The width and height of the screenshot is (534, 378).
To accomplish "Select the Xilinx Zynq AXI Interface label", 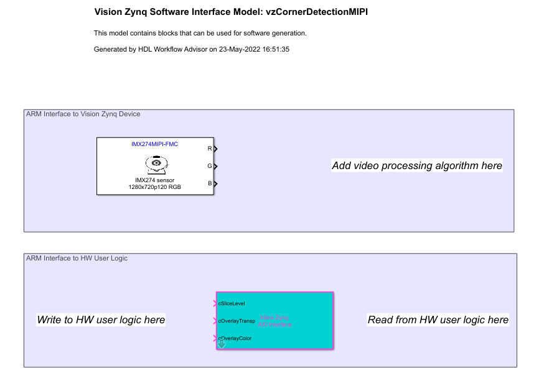I will coord(274,321).
